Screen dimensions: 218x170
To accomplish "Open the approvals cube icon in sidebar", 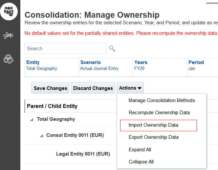I will point(9,59).
